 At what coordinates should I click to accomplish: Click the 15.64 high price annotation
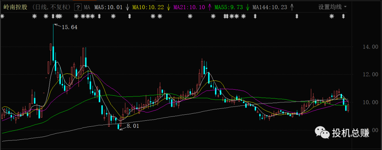point(69,27)
